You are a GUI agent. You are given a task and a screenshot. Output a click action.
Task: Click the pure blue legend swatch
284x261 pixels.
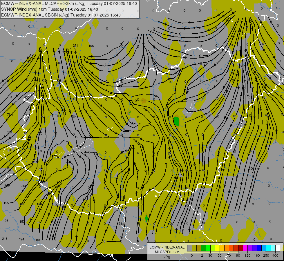259,248
